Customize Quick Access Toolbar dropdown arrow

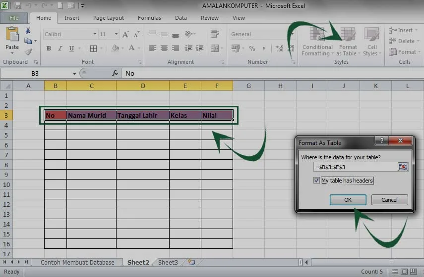(x=82, y=5)
